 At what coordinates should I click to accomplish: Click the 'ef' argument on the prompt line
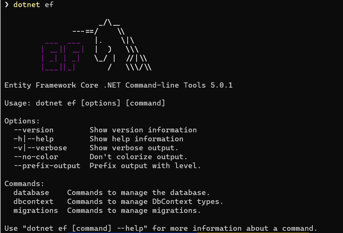pyautogui.click(x=49, y=5)
